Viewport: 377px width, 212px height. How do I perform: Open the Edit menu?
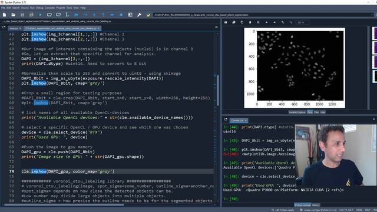9,8
